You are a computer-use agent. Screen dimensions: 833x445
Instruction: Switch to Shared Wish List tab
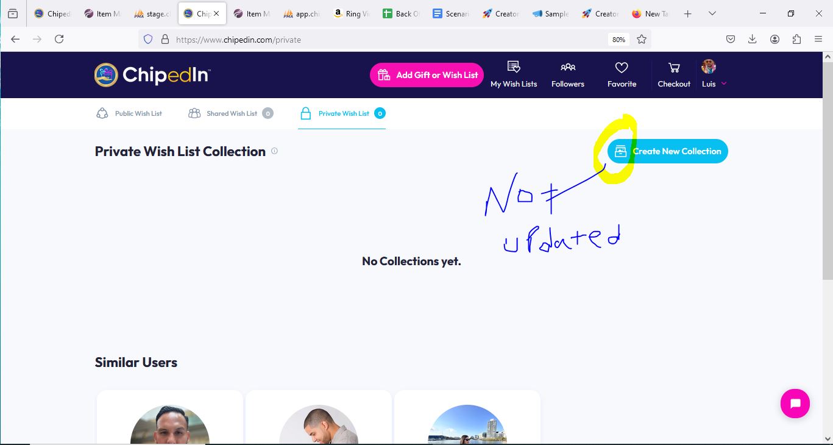230,113
